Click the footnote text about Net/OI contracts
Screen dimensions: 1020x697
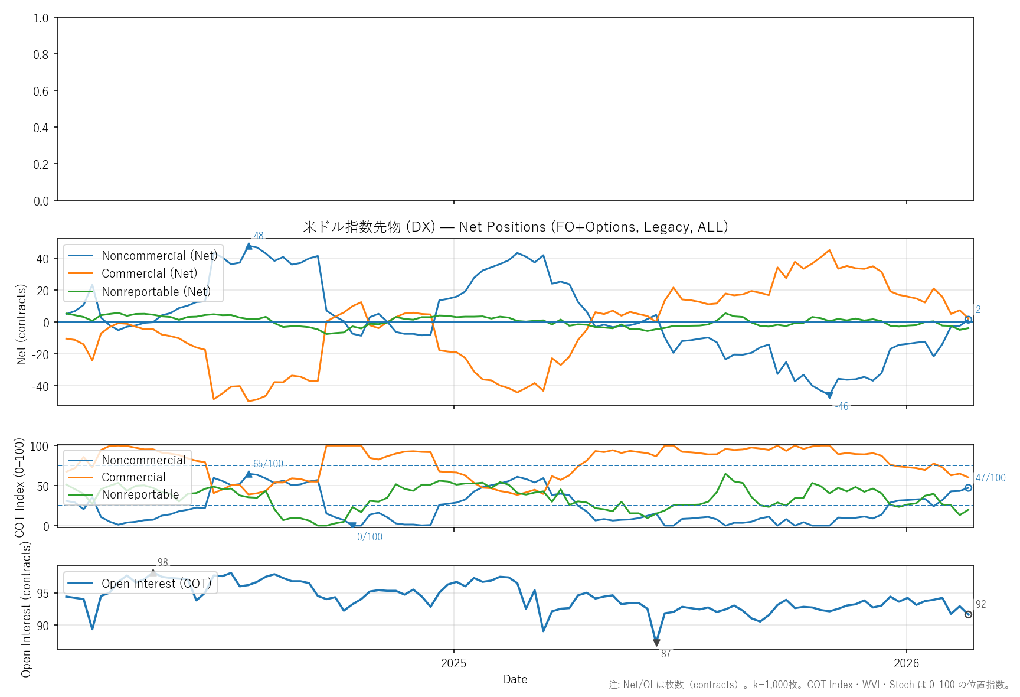pos(809,685)
